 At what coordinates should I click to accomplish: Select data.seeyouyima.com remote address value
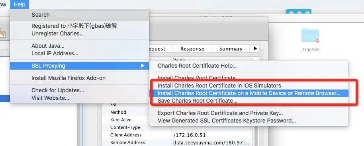point(211,142)
